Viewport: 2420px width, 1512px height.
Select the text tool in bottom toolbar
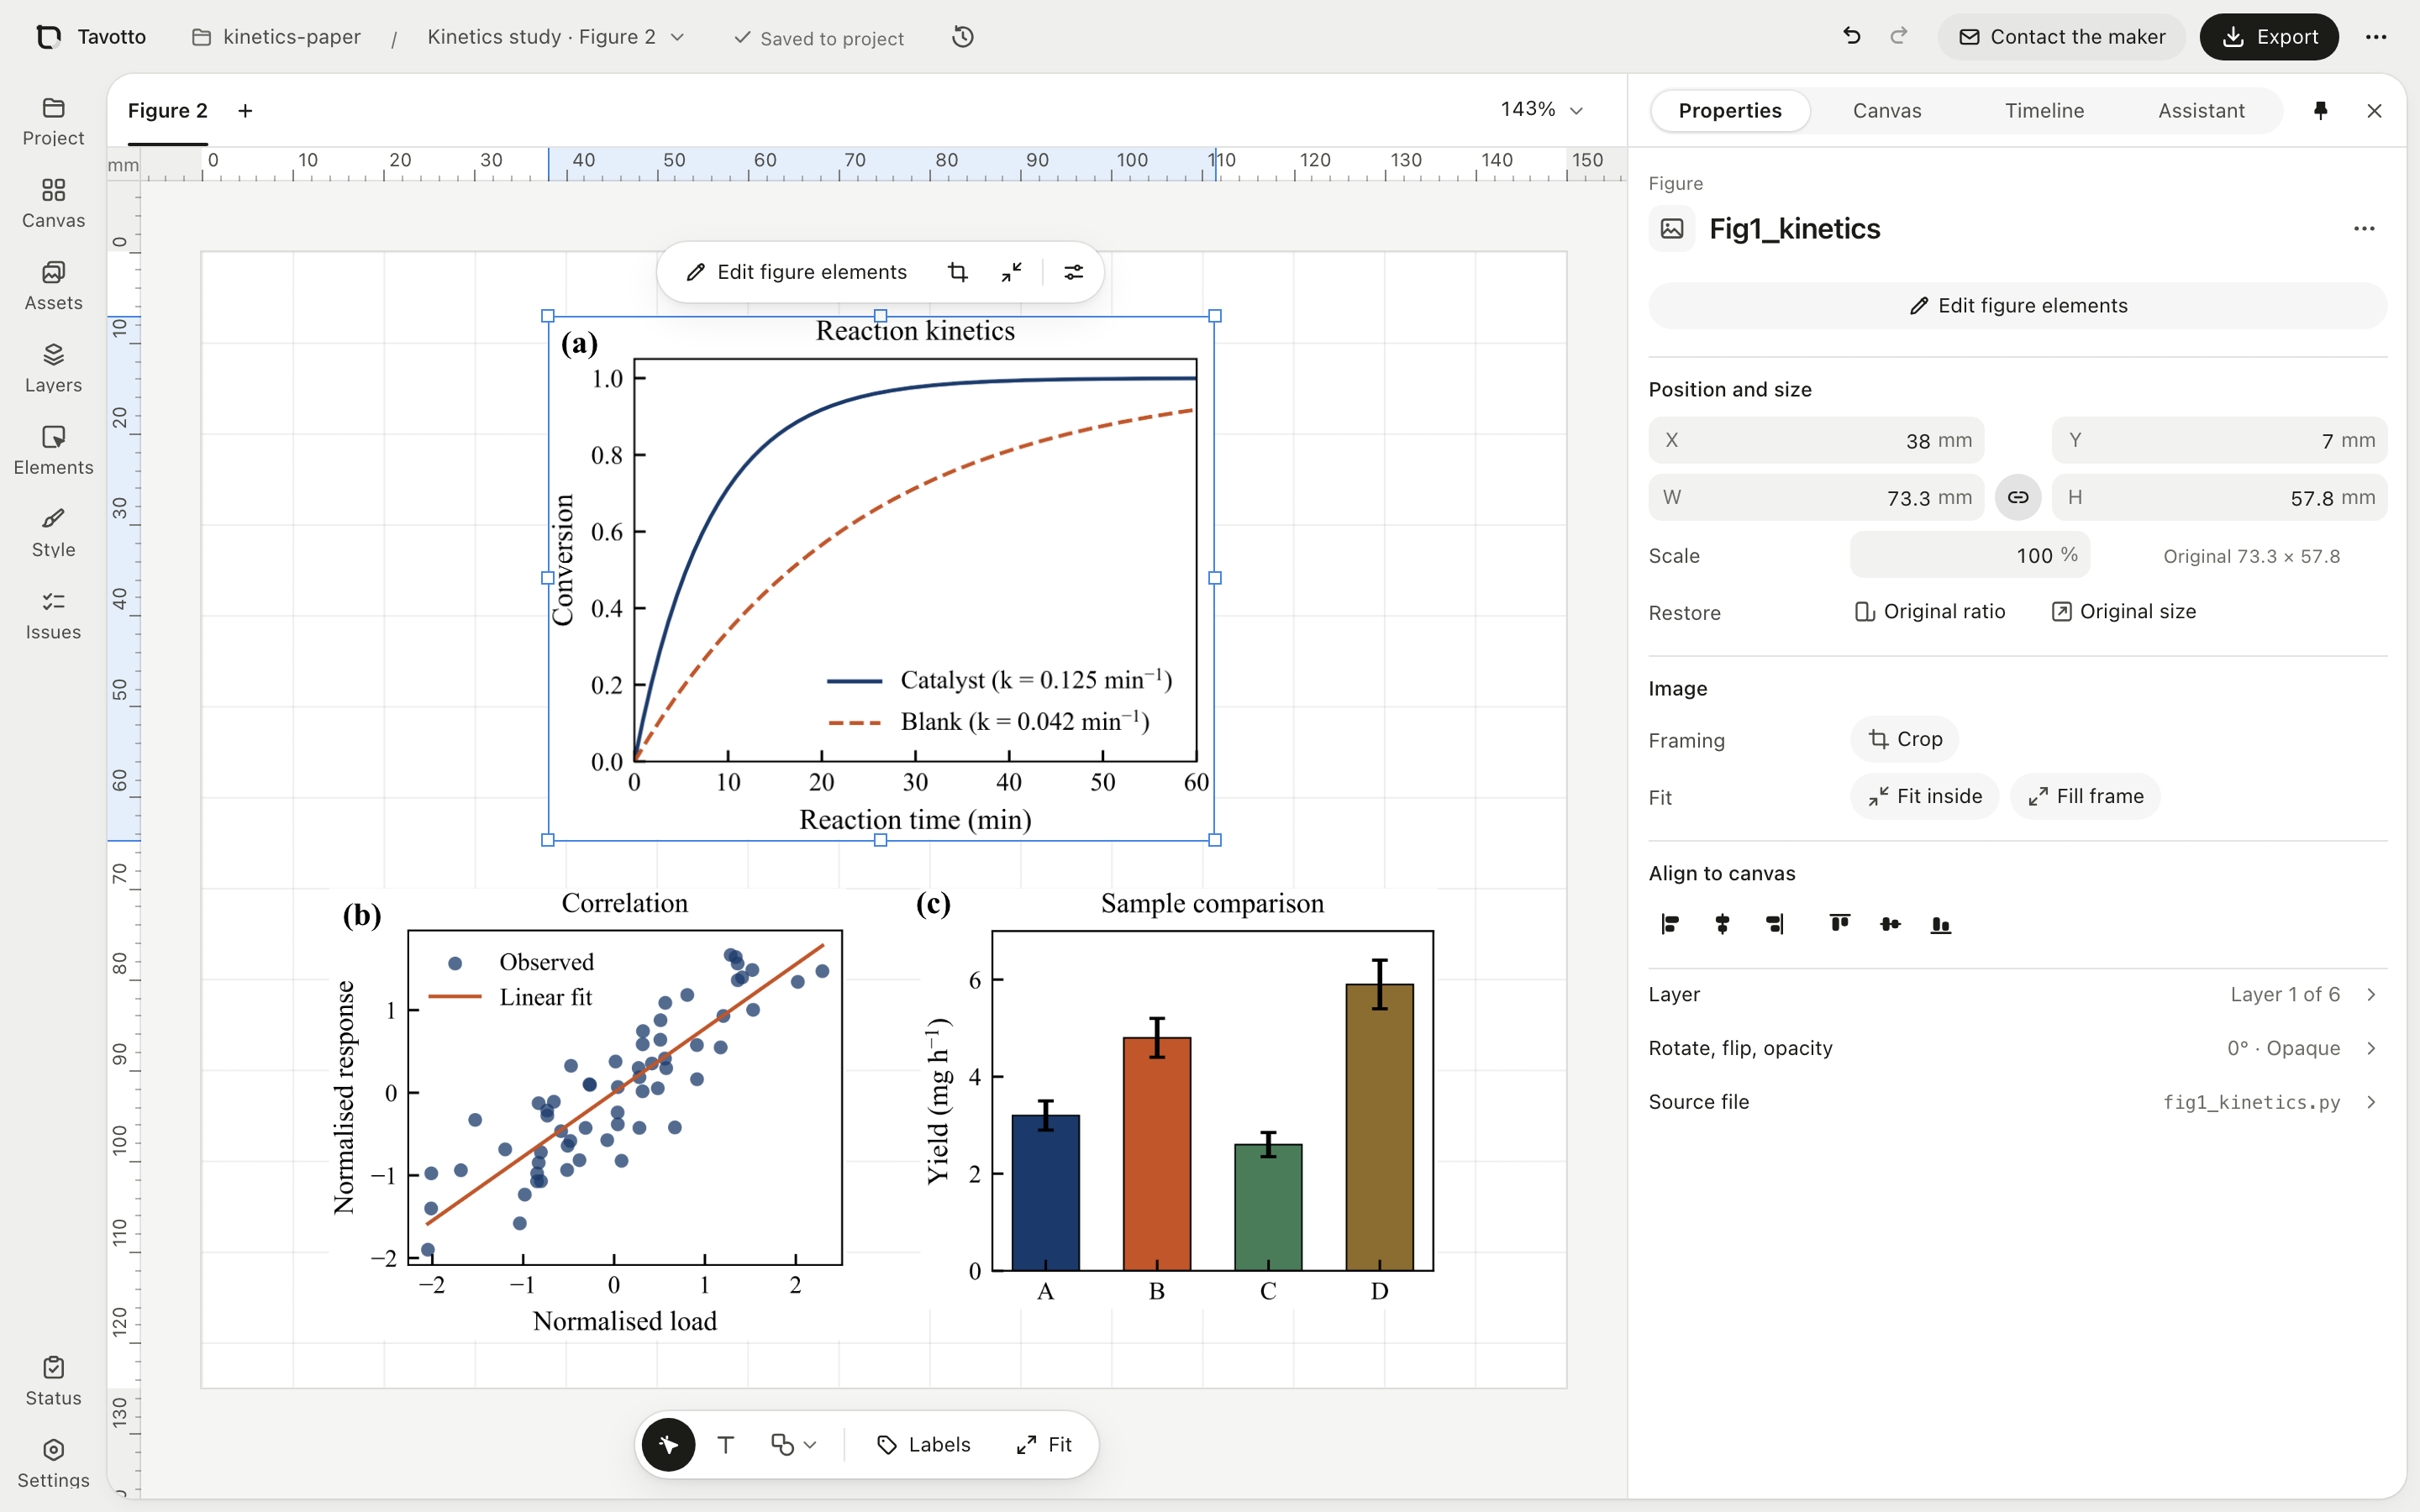click(726, 1444)
